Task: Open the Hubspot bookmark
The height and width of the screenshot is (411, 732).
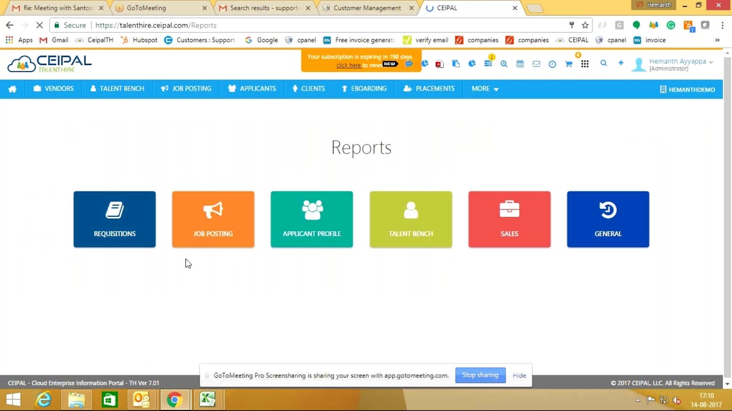Action: coord(139,40)
